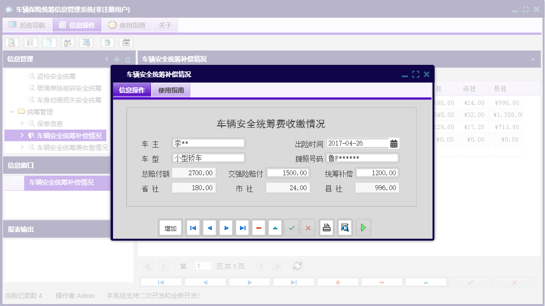Open print preview in the compensation dialog
This screenshot has height=306, width=545.
(345, 227)
